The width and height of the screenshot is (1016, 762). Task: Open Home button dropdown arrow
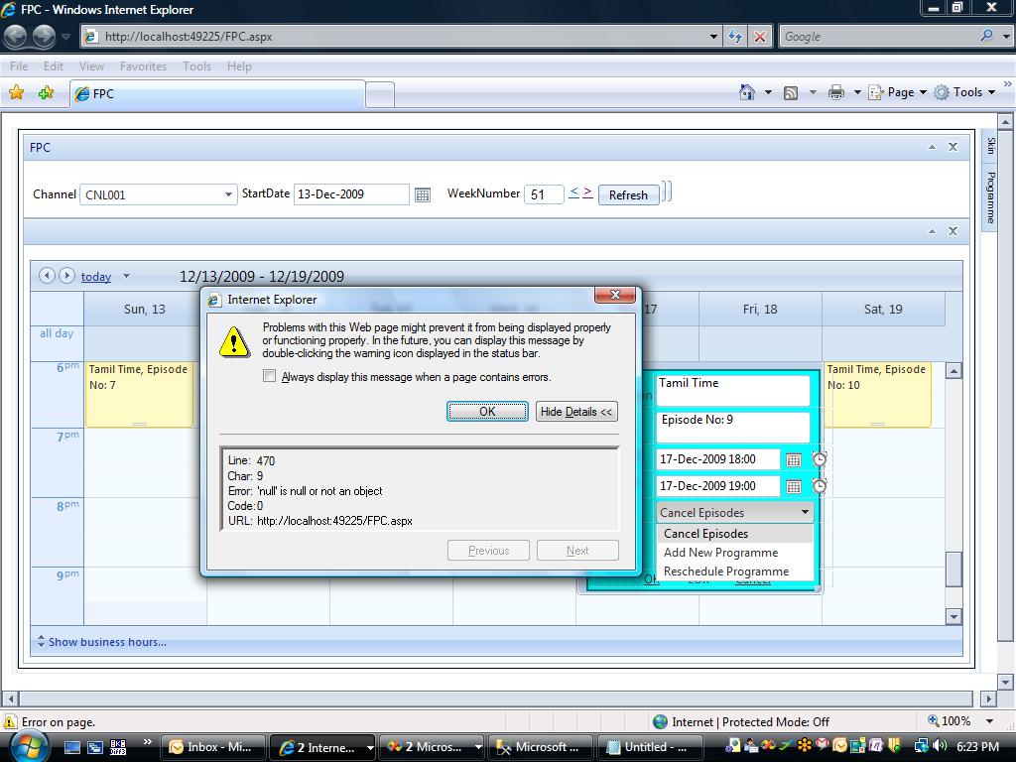pos(768,92)
